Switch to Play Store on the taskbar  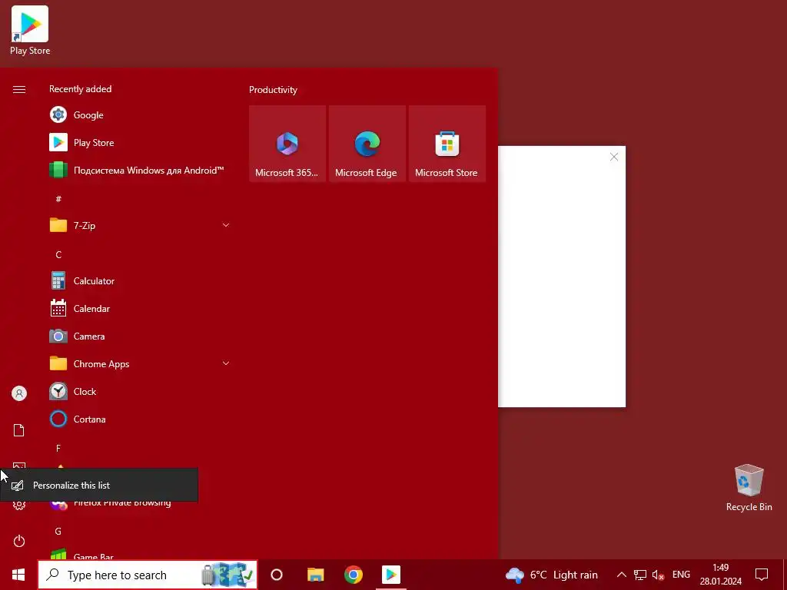(x=391, y=575)
